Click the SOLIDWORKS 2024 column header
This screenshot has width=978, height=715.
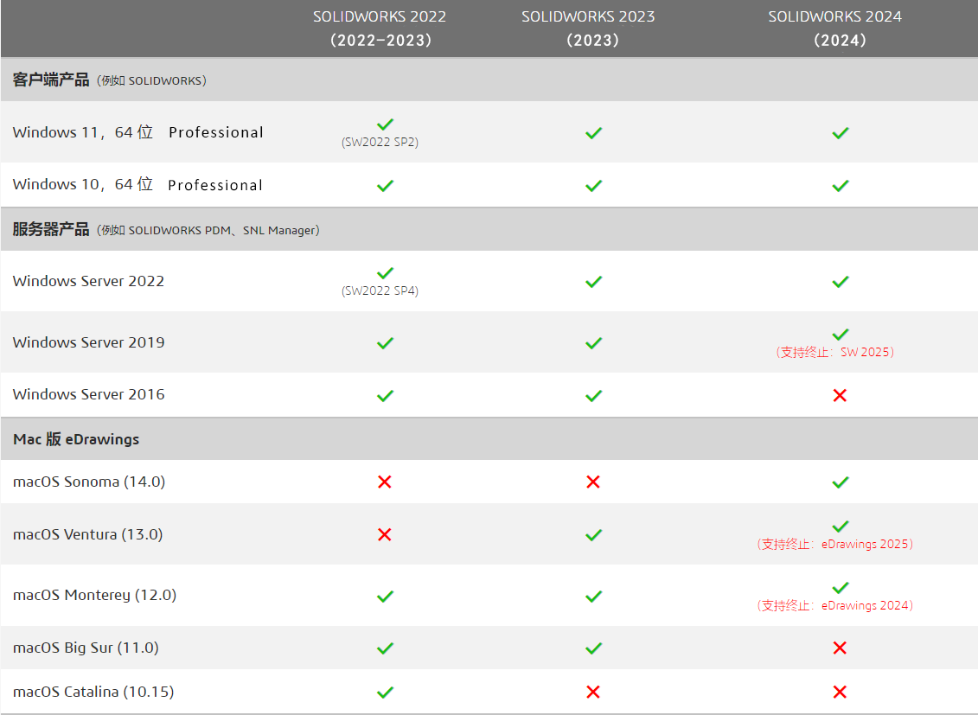coord(835,29)
